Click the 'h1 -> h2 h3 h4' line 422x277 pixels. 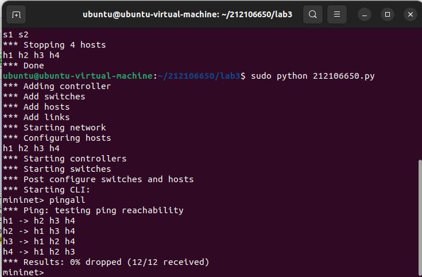39,221
